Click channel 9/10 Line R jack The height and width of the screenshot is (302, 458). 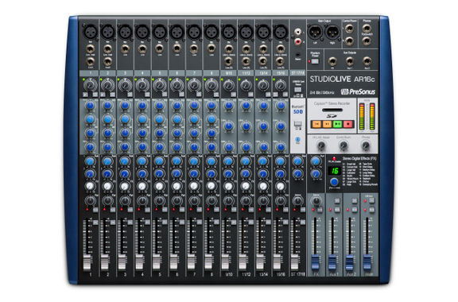pyautogui.click(x=229, y=62)
